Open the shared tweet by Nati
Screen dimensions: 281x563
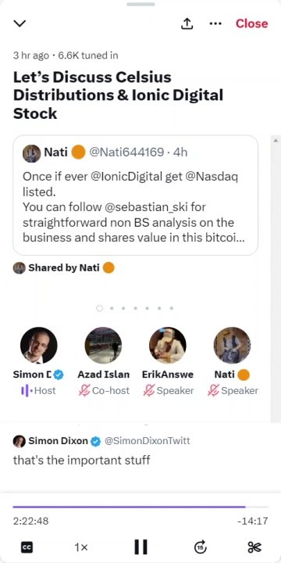click(136, 195)
